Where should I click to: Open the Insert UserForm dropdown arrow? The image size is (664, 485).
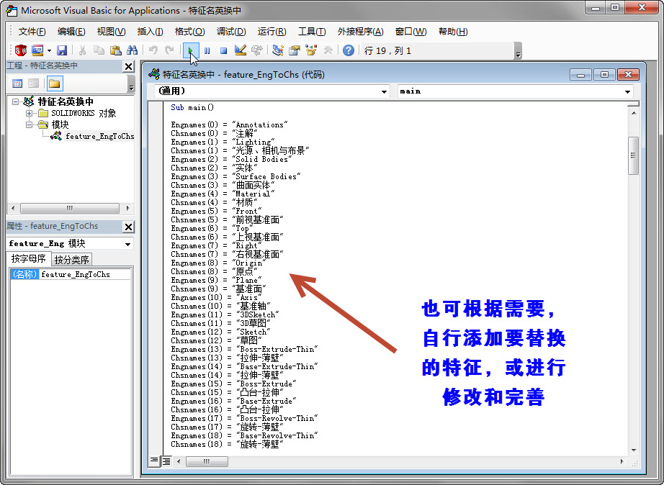[49, 50]
